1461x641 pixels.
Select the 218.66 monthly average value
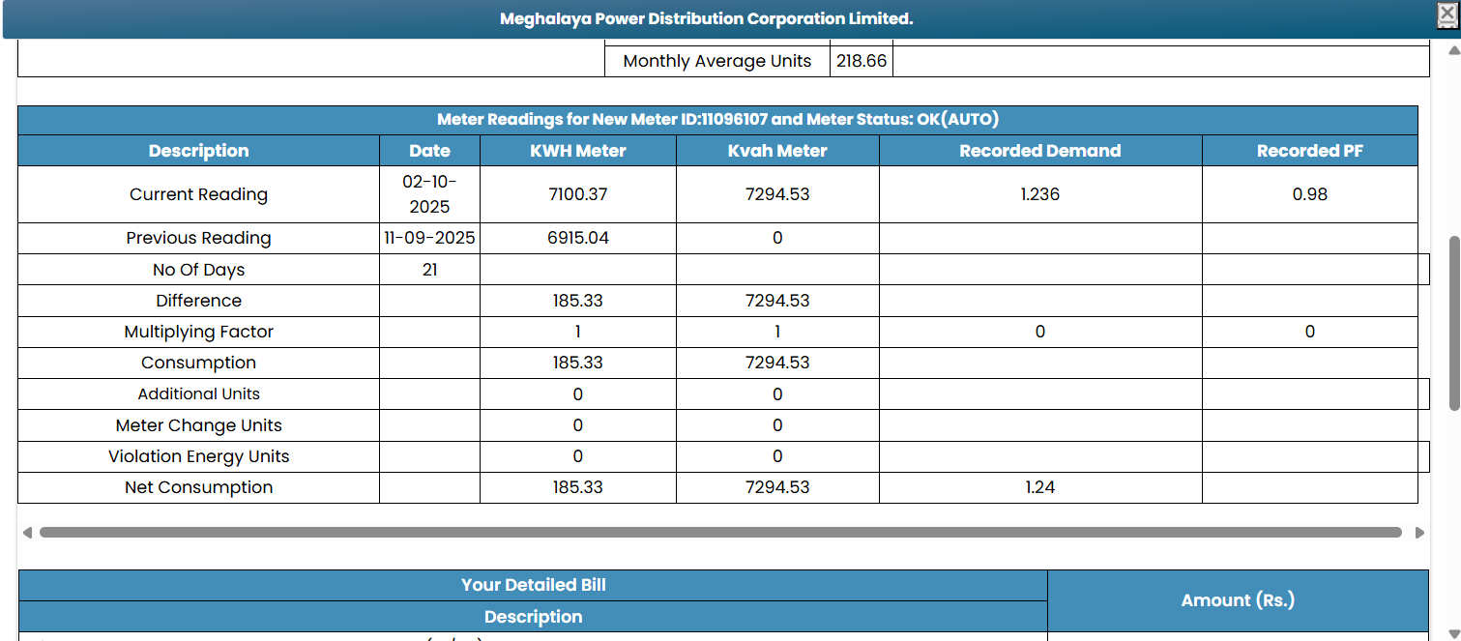pos(862,61)
